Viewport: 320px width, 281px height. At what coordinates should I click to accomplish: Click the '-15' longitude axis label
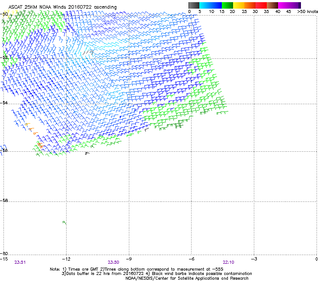4,259
